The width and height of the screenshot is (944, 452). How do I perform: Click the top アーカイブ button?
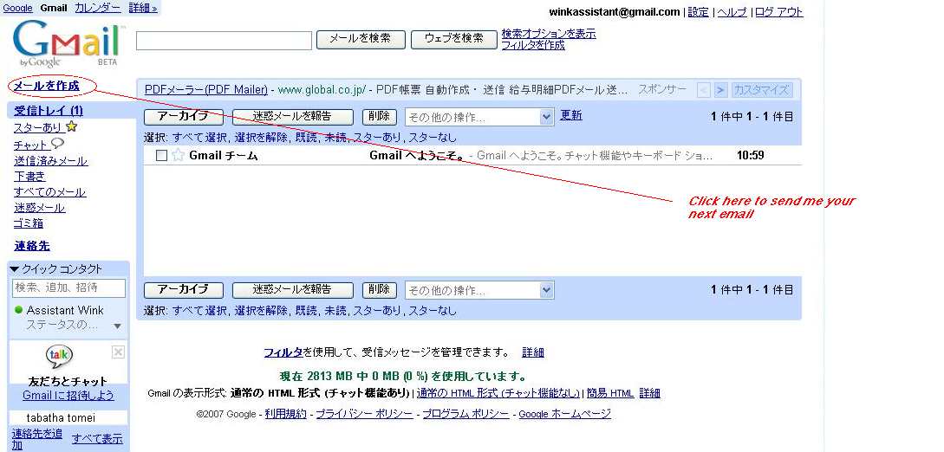184,117
